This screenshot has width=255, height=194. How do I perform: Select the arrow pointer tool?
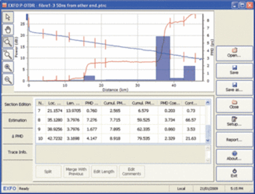(x=8, y=17)
